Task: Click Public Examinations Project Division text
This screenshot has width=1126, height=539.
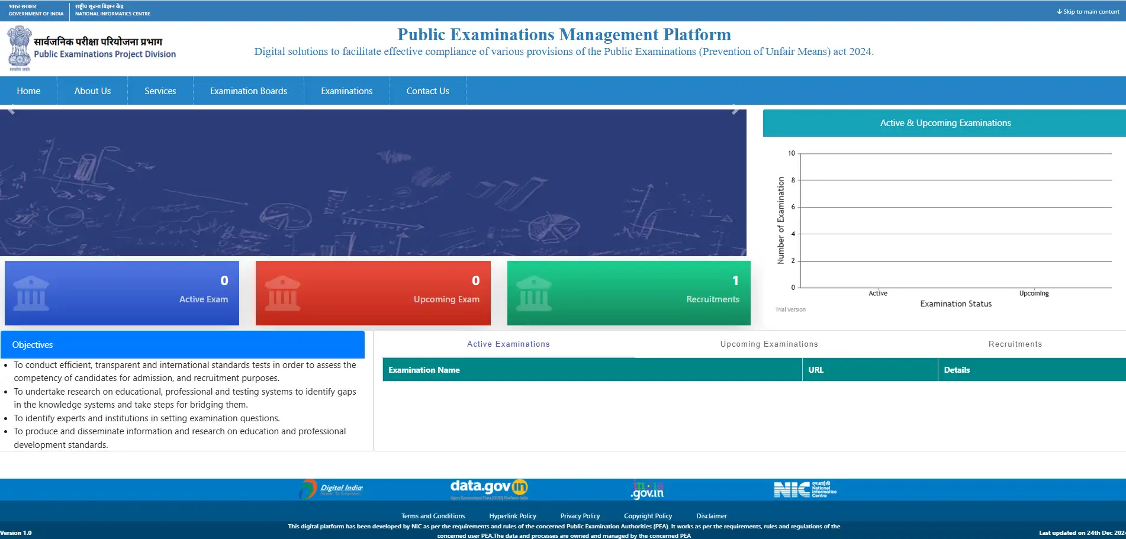Action: [105, 54]
